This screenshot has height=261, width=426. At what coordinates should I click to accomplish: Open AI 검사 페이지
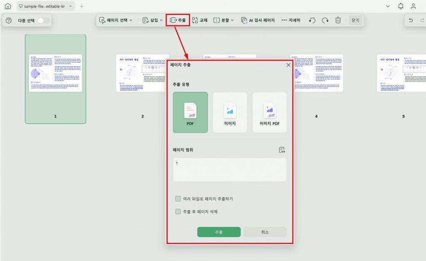258,20
